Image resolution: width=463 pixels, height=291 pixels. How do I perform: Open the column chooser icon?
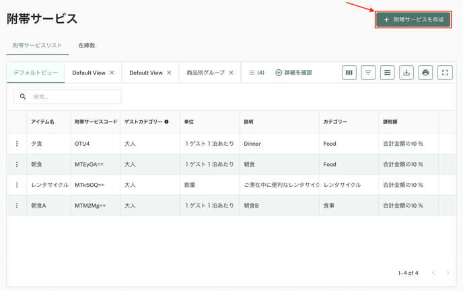tap(349, 73)
